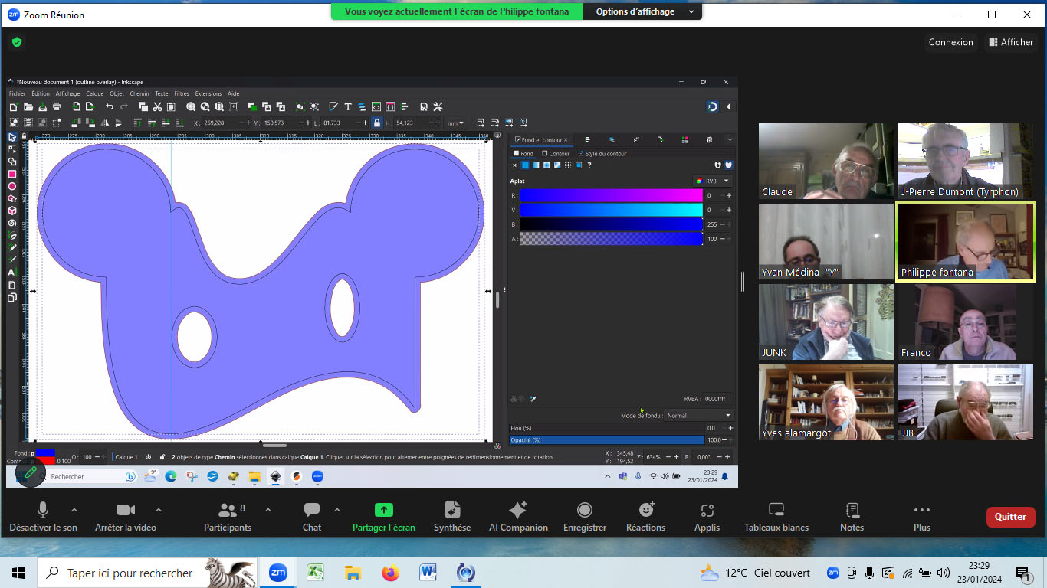Select Claude's video thumbnail
Viewport: 1047px width, 588px height.
[826, 162]
